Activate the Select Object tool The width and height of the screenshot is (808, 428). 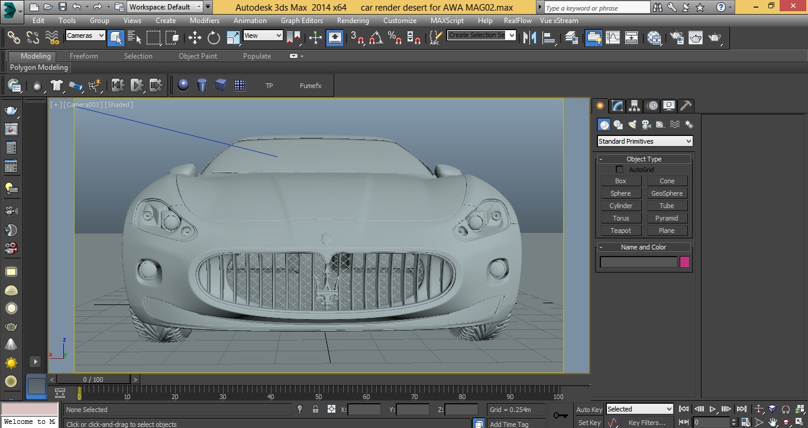tap(116, 37)
